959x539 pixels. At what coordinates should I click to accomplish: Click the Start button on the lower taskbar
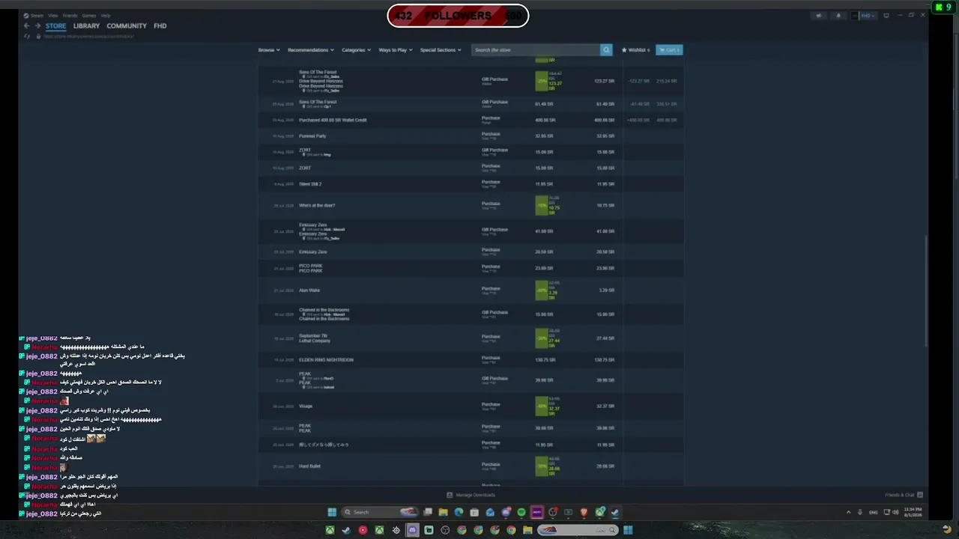tap(628, 530)
